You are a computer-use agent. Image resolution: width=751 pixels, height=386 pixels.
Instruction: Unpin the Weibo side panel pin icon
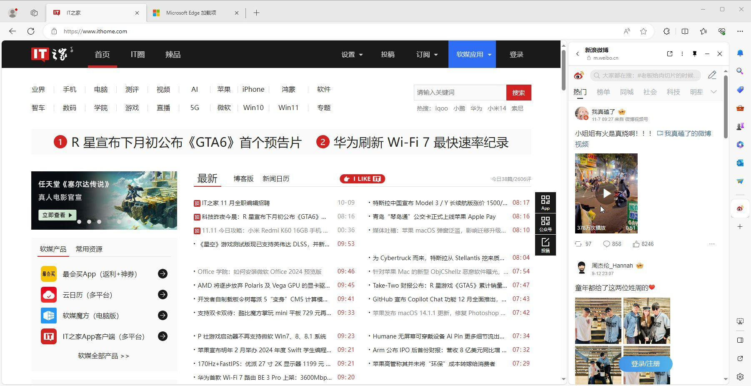(695, 54)
